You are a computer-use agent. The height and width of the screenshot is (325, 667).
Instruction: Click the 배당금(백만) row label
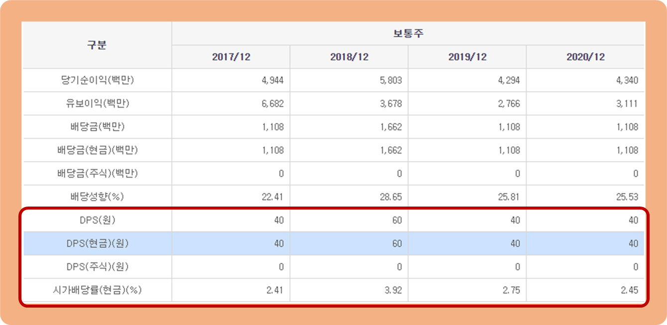[98, 127]
